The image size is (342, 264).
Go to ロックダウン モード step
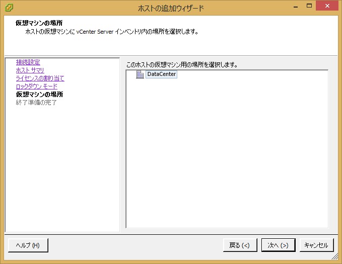tap(37, 86)
